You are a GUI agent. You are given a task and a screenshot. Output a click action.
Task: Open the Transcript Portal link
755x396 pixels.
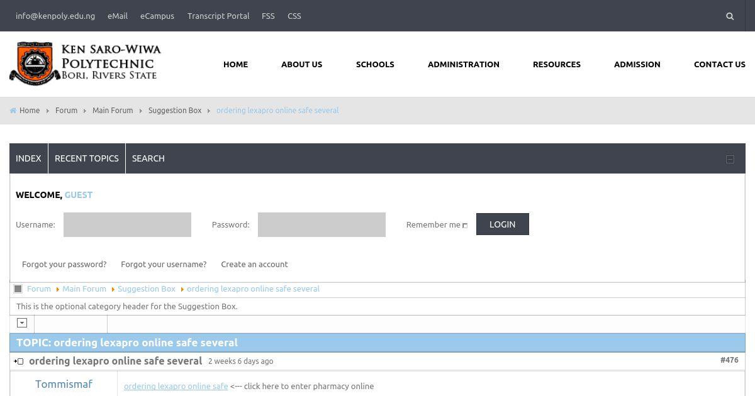click(x=218, y=16)
